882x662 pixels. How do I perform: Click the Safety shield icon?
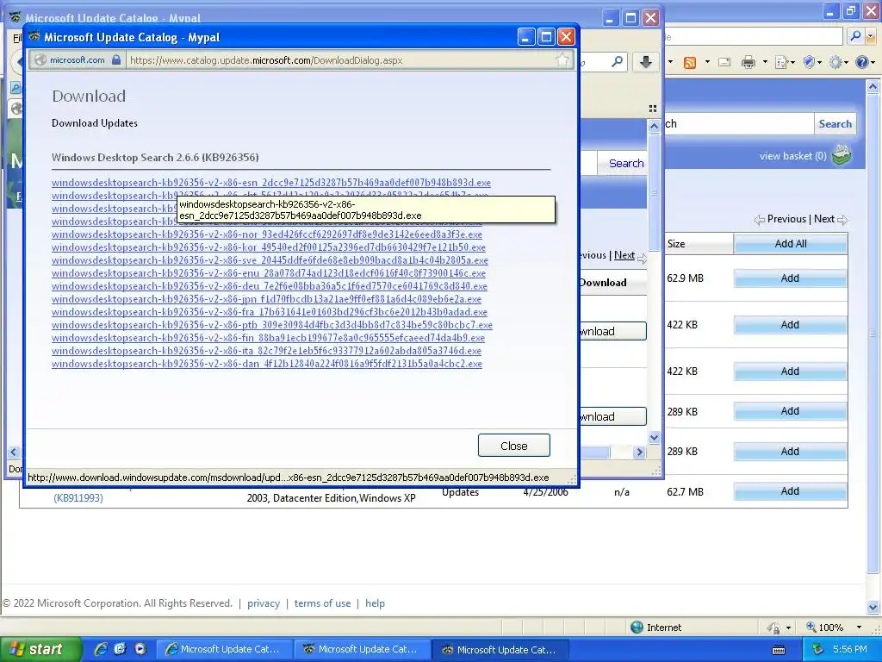[x=809, y=62]
